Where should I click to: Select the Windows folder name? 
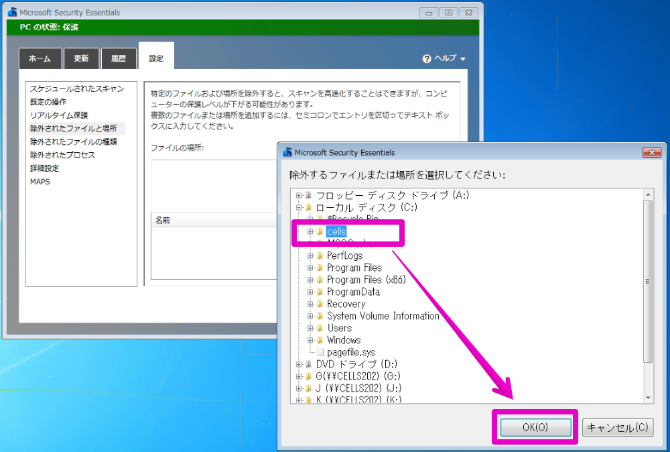coord(344,340)
